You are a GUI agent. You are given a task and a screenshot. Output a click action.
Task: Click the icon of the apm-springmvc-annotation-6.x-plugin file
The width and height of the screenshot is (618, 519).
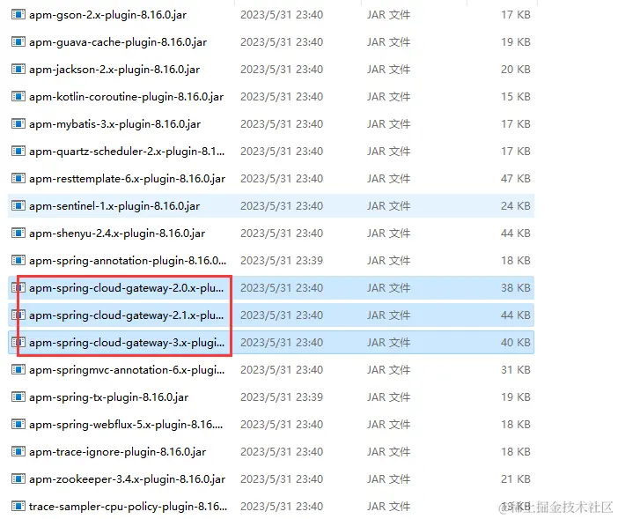coord(18,369)
